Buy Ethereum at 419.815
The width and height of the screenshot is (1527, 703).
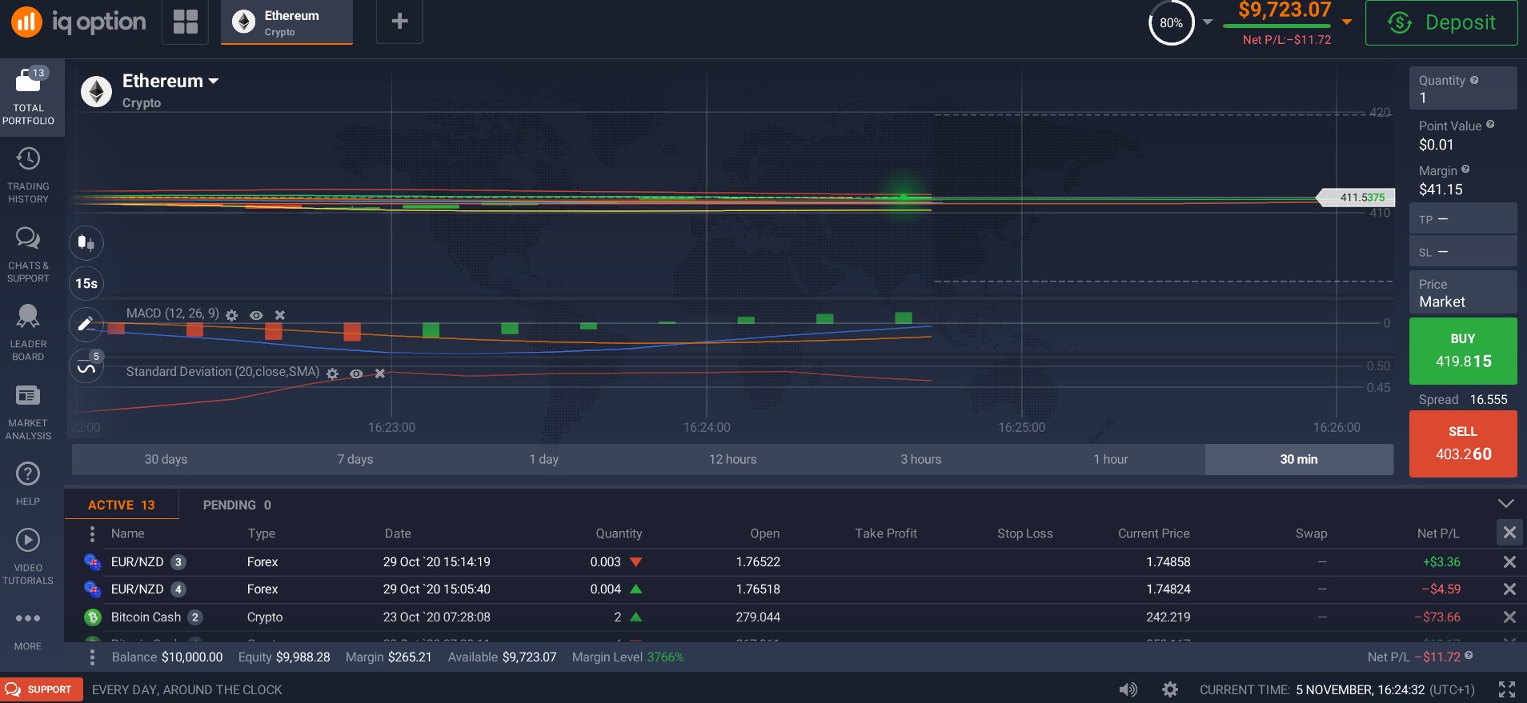tap(1463, 351)
